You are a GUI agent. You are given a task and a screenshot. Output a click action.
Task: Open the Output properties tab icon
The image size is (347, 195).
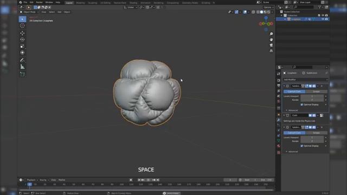tap(279, 86)
